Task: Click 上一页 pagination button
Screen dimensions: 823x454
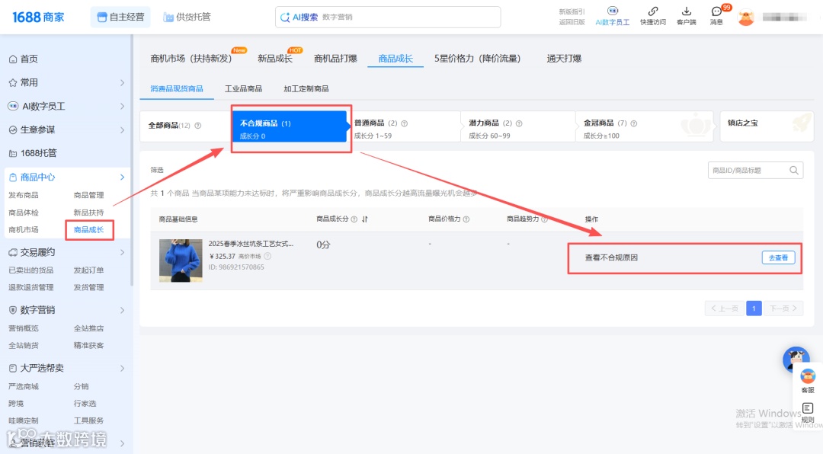Action: [725, 308]
